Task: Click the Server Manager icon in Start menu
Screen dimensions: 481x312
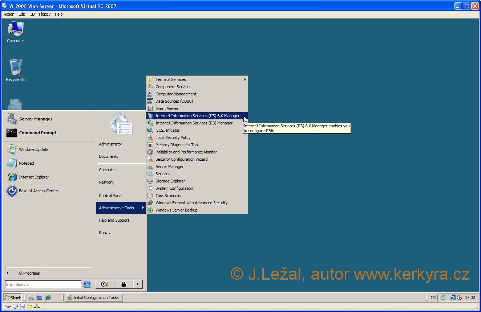Action: (x=12, y=119)
